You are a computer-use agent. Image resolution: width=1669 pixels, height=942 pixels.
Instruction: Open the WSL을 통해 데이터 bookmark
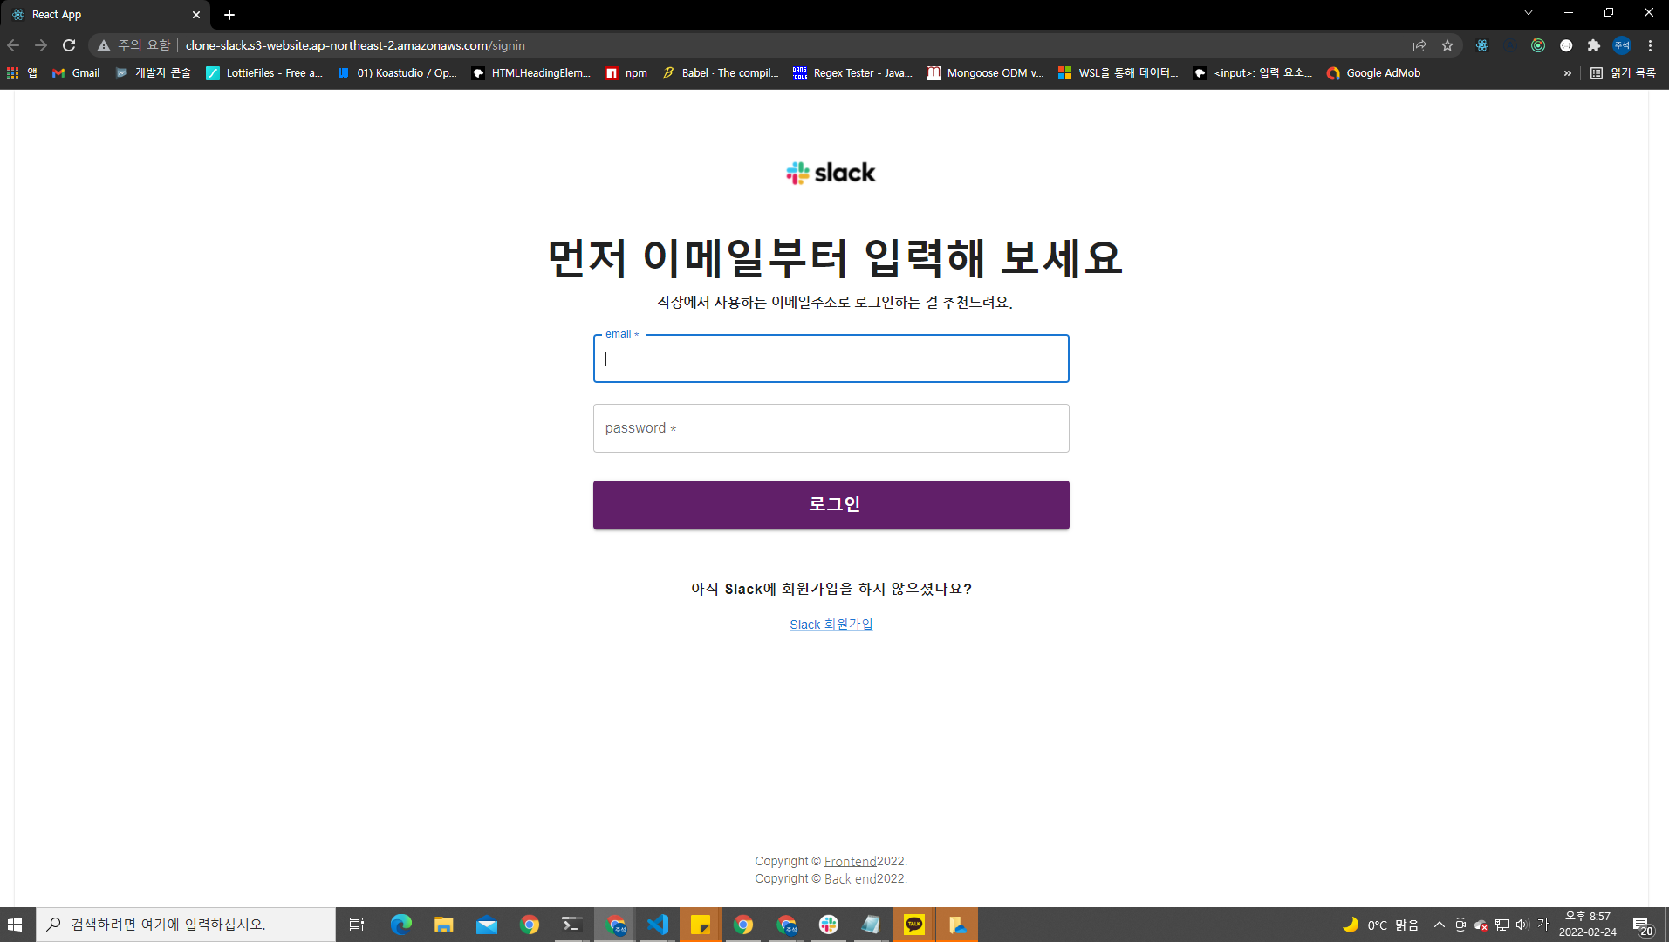[x=1118, y=73]
